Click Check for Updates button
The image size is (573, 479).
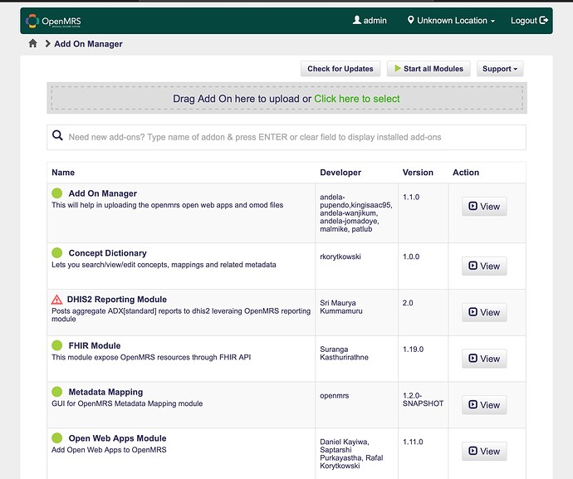(340, 69)
